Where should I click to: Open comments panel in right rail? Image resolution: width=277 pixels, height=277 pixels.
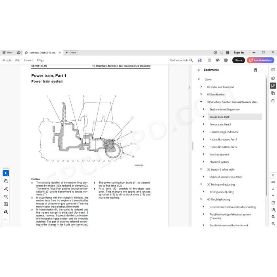[x=273, y=78]
